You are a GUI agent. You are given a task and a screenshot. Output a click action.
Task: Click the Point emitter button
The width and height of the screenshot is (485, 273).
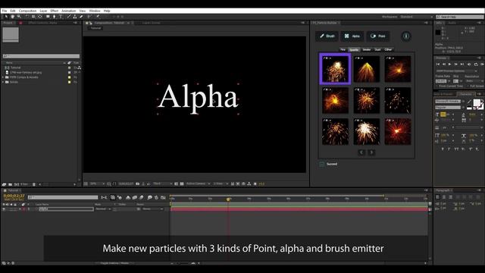click(378, 36)
